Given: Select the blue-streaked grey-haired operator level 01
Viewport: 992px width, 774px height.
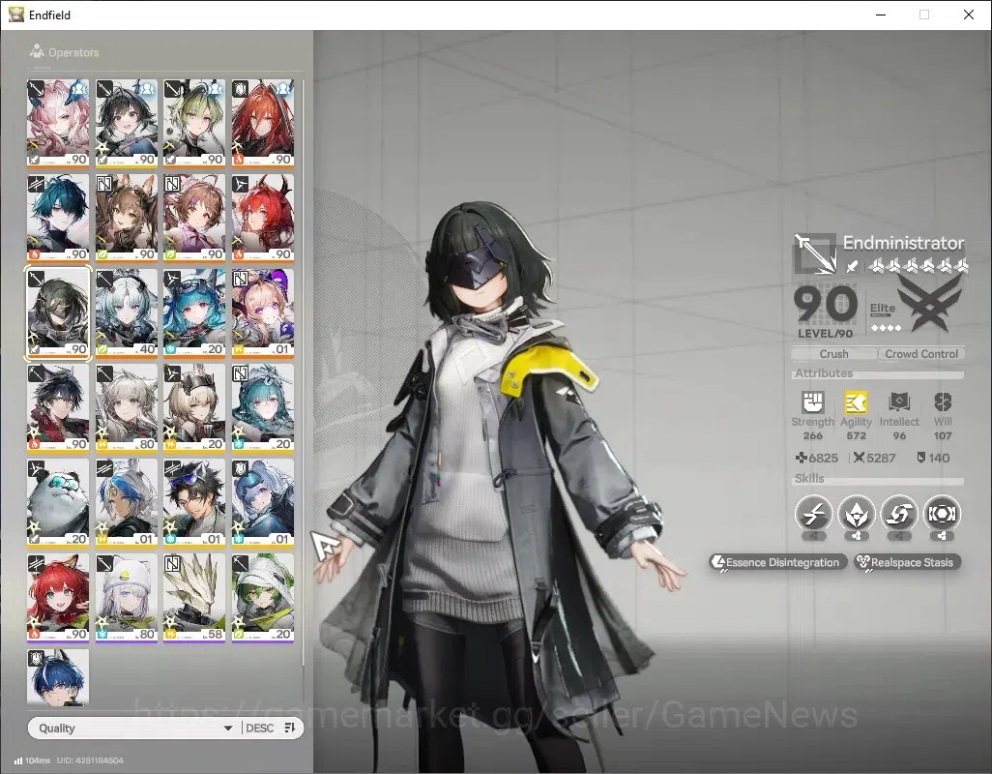Looking at the screenshot, I should coord(126,503).
